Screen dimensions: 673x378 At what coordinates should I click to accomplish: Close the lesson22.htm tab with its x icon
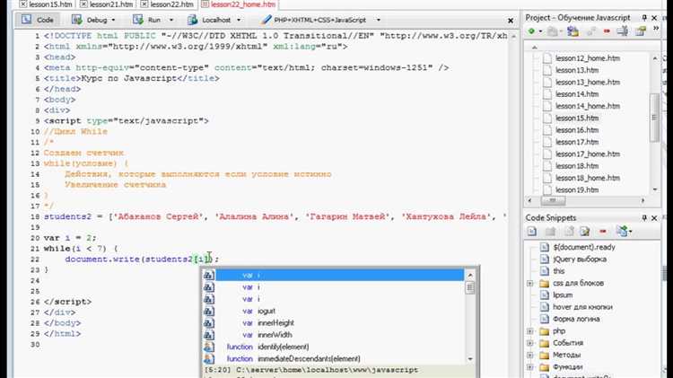tap(144, 4)
